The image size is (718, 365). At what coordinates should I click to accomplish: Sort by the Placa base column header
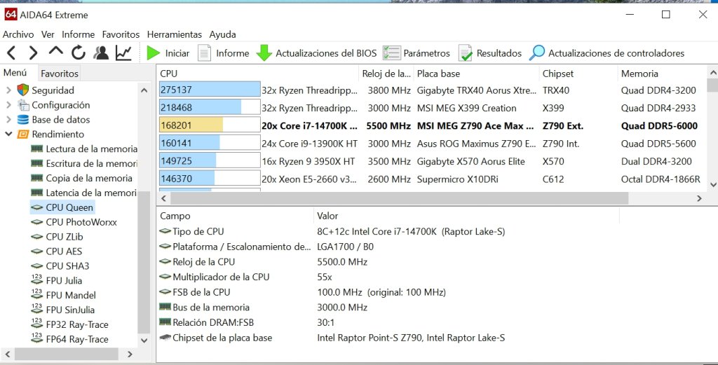(x=476, y=73)
